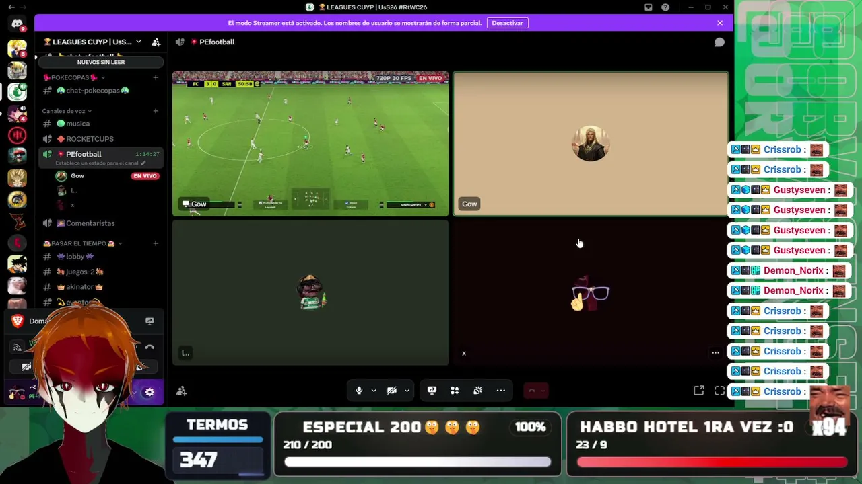Screen dimensions: 862x484
Task: Click Desactivar to turn off Streamer mode
Action: pyautogui.click(x=507, y=23)
